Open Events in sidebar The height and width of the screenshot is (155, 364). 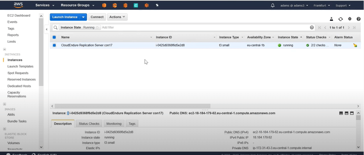(x=13, y=22)
